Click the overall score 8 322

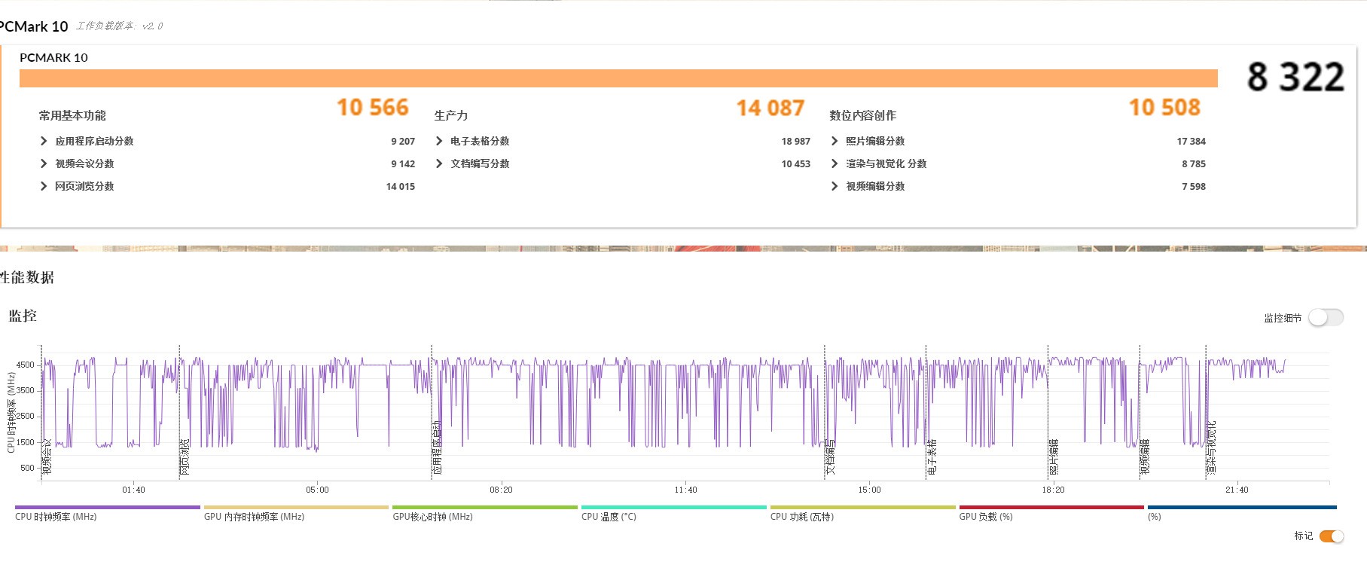coord(1295,77)
